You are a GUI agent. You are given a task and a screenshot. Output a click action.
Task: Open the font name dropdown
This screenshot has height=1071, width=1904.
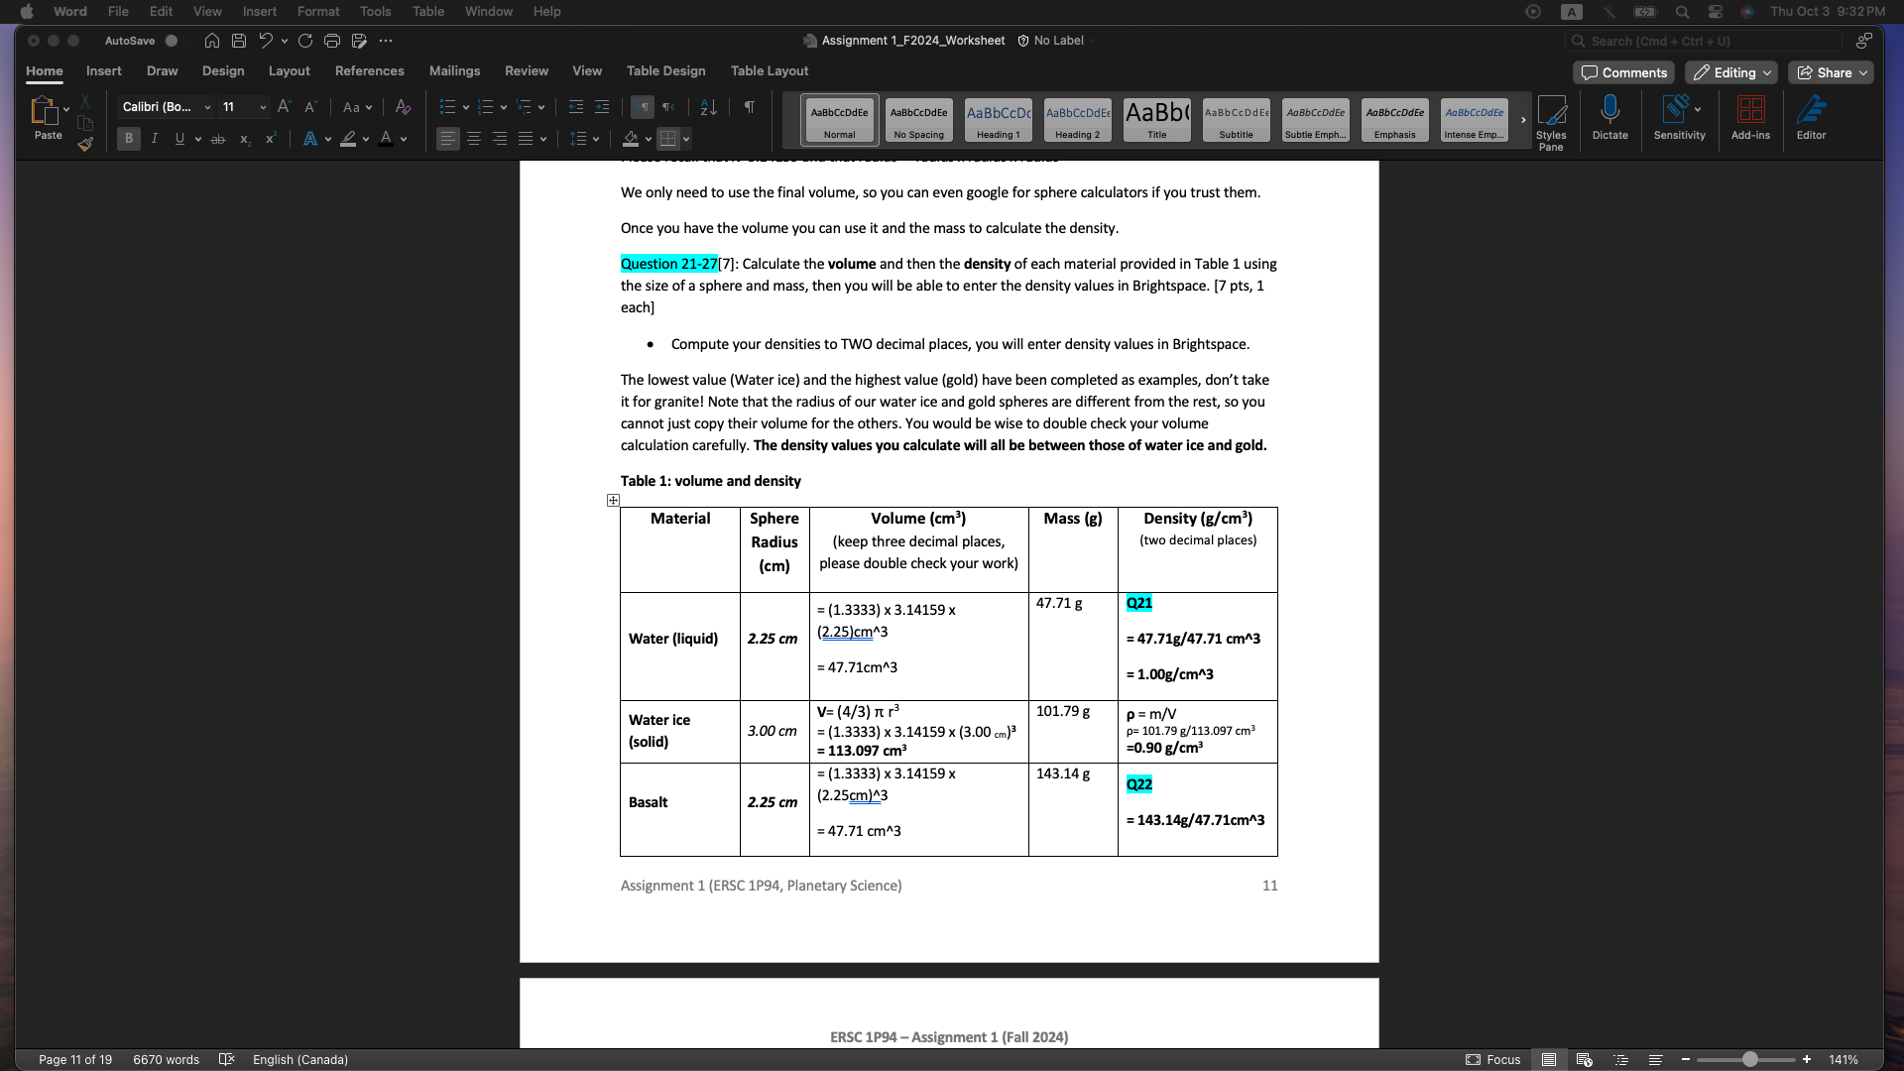(207, 107)
